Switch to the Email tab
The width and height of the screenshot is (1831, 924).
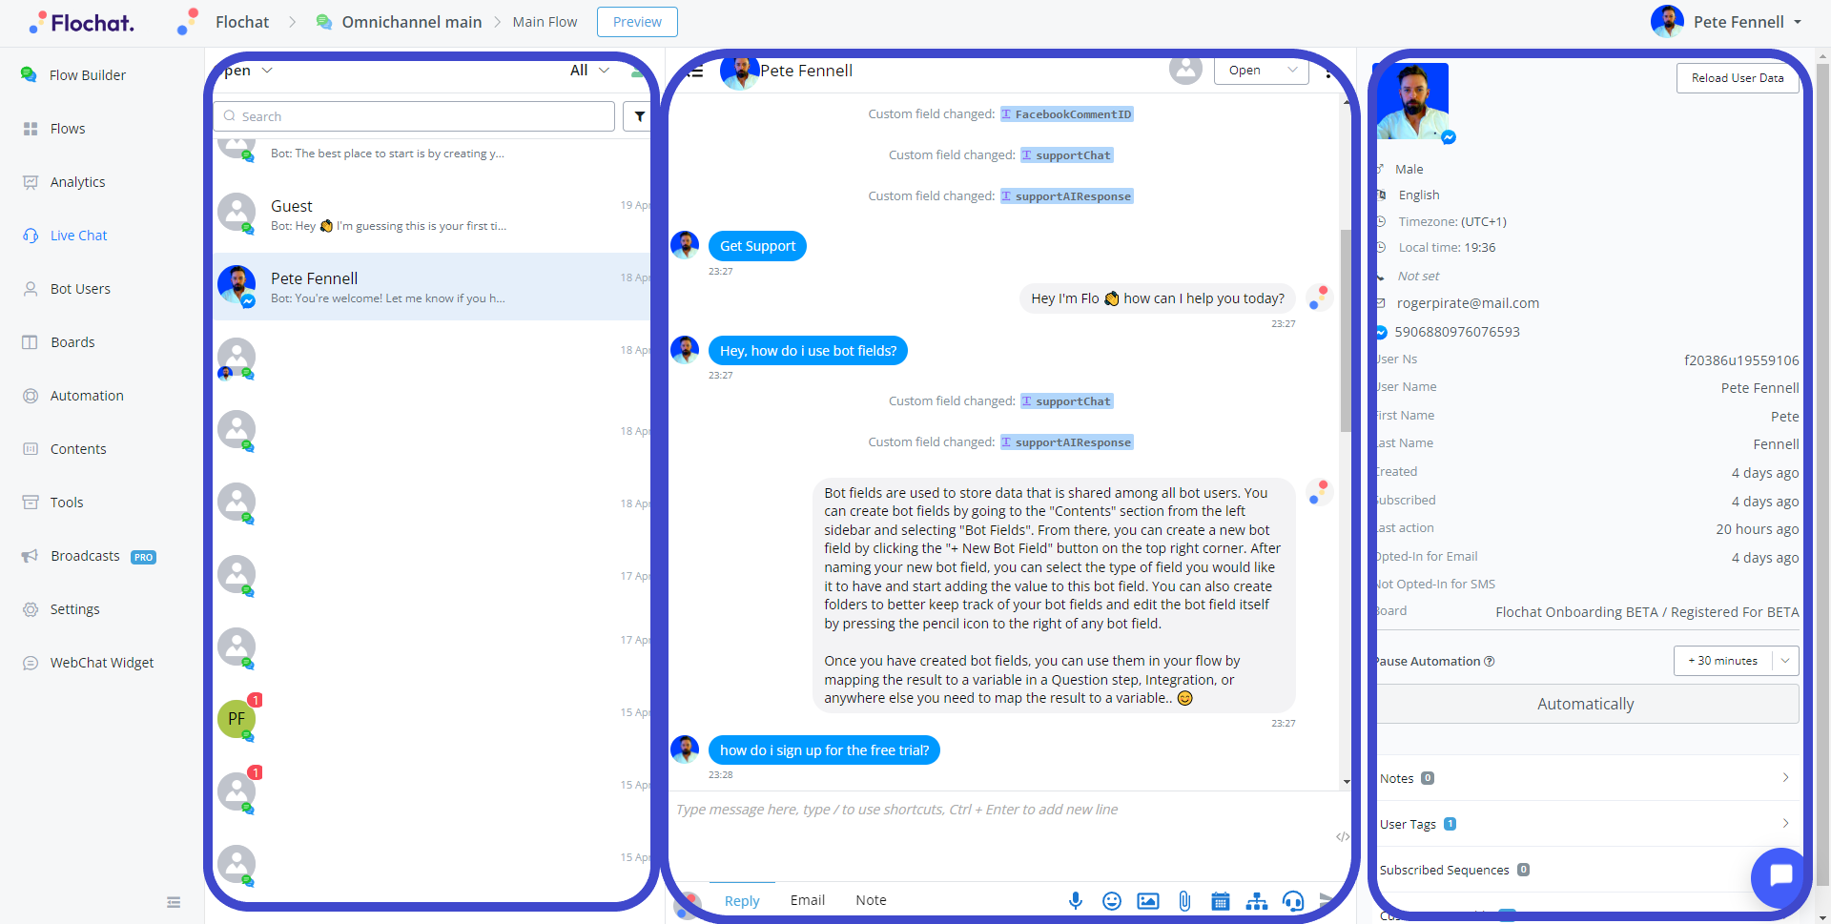(808, 900)
